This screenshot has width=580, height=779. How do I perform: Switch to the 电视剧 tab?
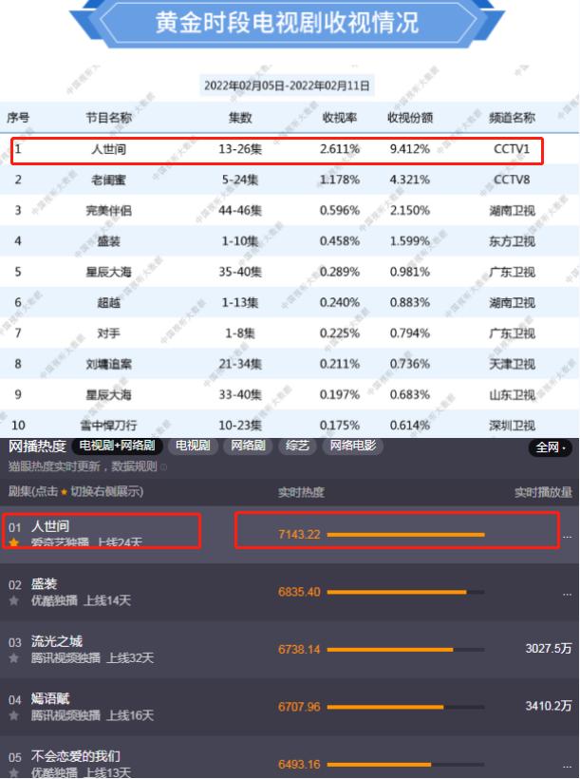point(193,446)
